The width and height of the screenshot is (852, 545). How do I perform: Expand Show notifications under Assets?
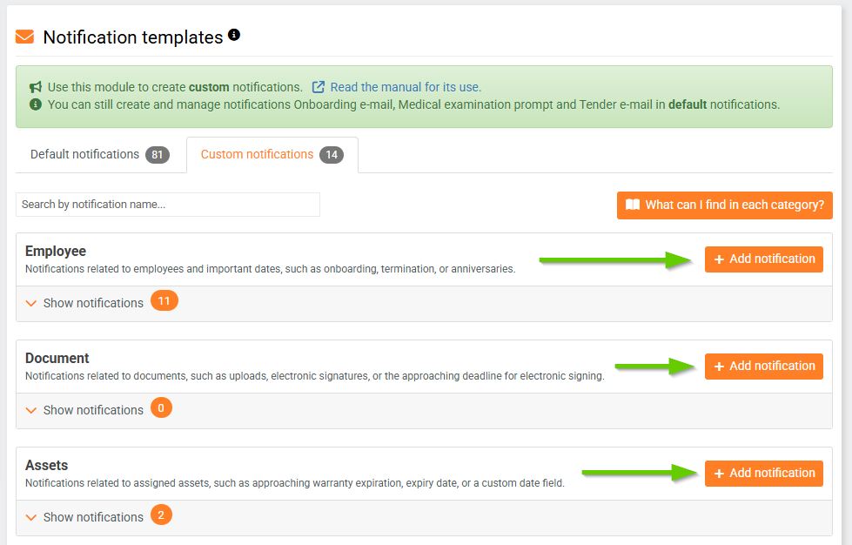pos(93,517)
